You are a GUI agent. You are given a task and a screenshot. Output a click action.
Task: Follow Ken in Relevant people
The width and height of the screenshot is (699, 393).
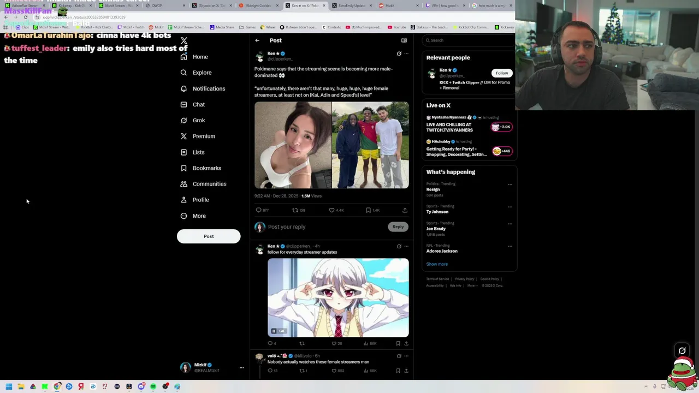(x=502, y=73)
